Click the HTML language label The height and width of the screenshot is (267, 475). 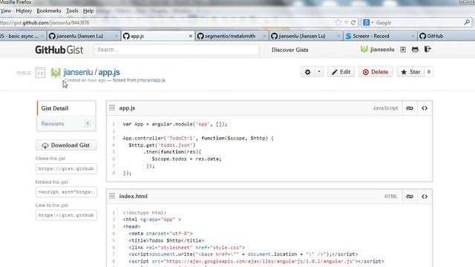(x=391, y=197)
